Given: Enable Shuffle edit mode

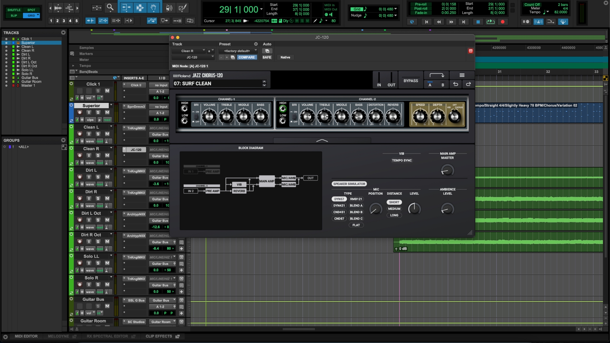Looking at the screenshot, I should pyautogui.click(x=14, y=10).
